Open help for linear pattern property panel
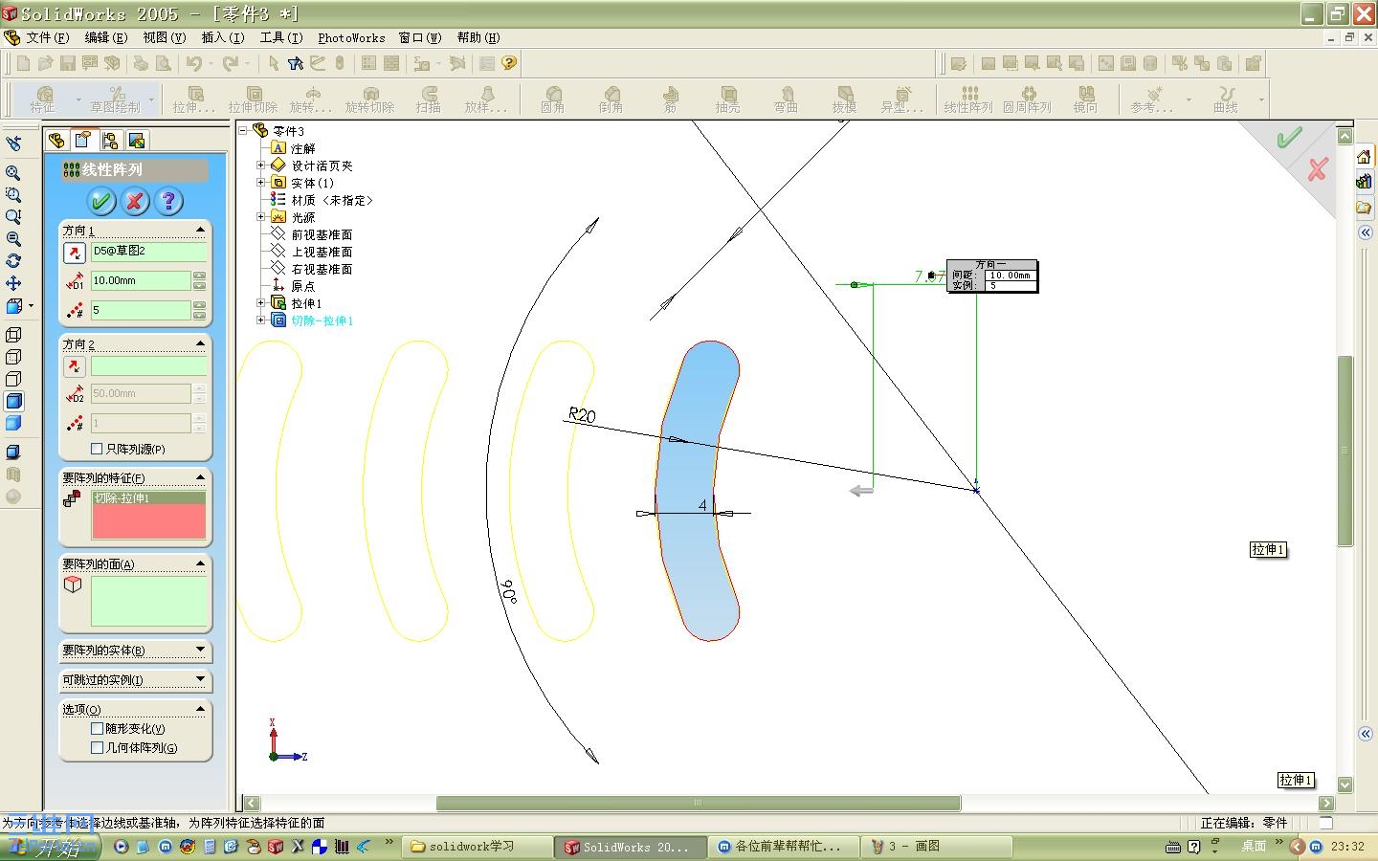Image resolution: width=1378 pixels, height=861 pixels. [x=168, y=201]
